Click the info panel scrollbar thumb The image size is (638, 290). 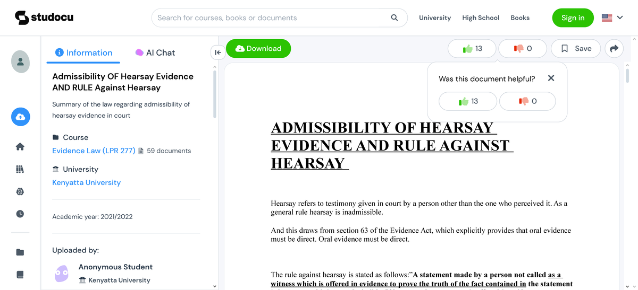coord(215,94)
